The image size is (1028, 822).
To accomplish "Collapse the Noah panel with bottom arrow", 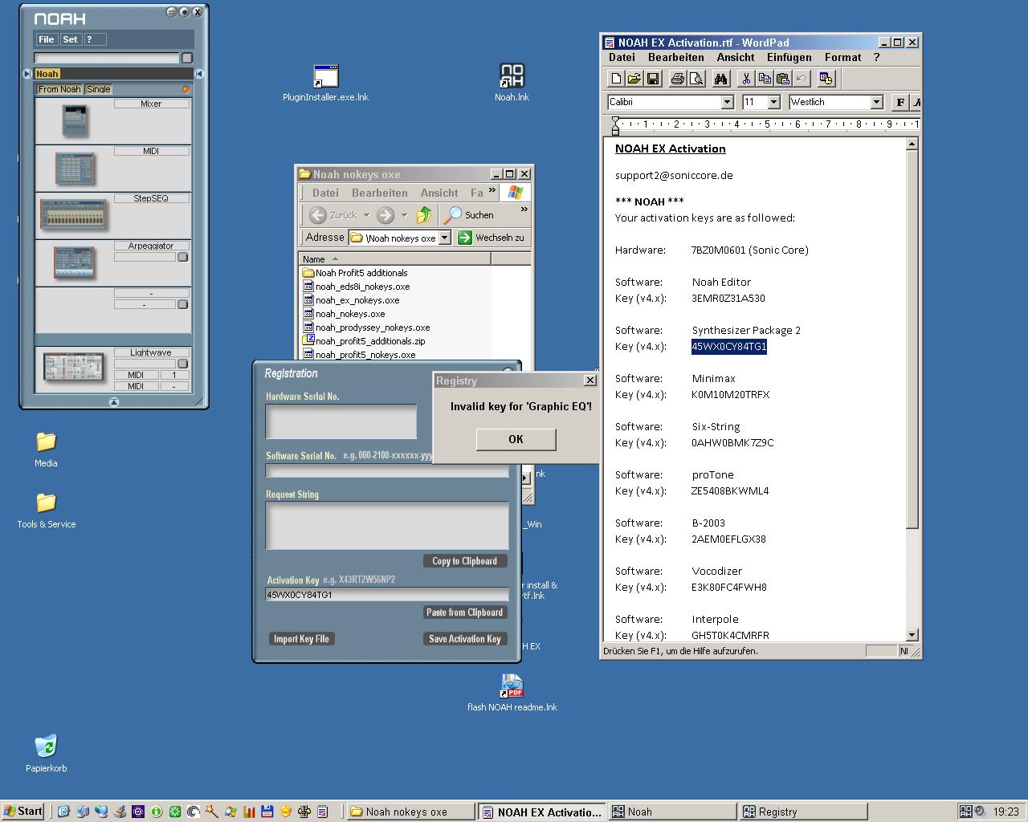I will (x=113, y=401).
